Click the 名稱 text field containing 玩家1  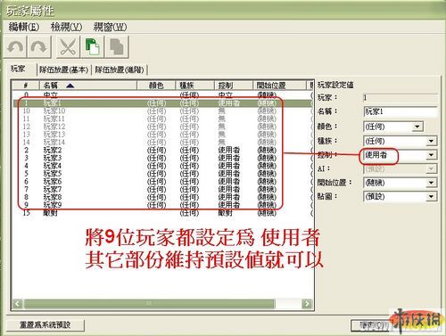coord(401,111)
